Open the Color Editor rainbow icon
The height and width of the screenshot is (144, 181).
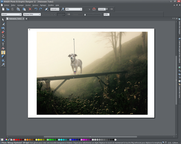(x=6, y=140)
